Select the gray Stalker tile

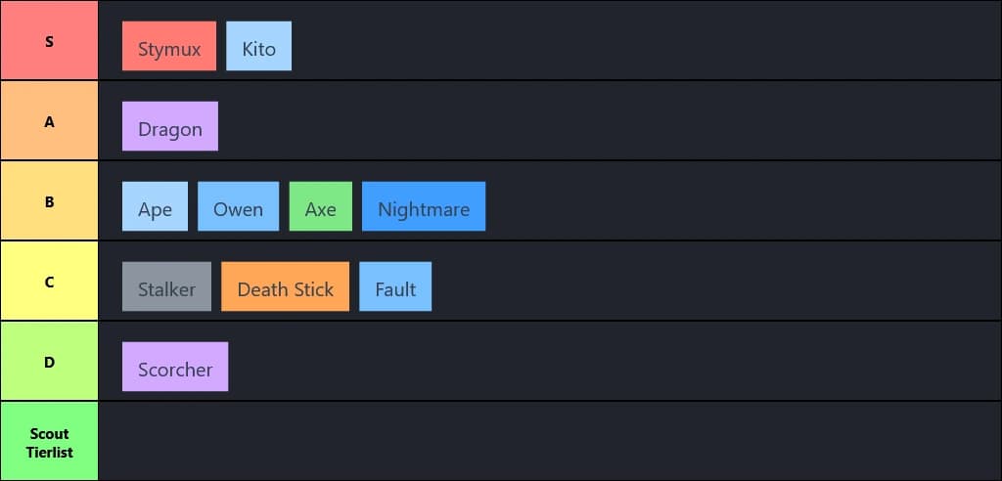(166, 287)
